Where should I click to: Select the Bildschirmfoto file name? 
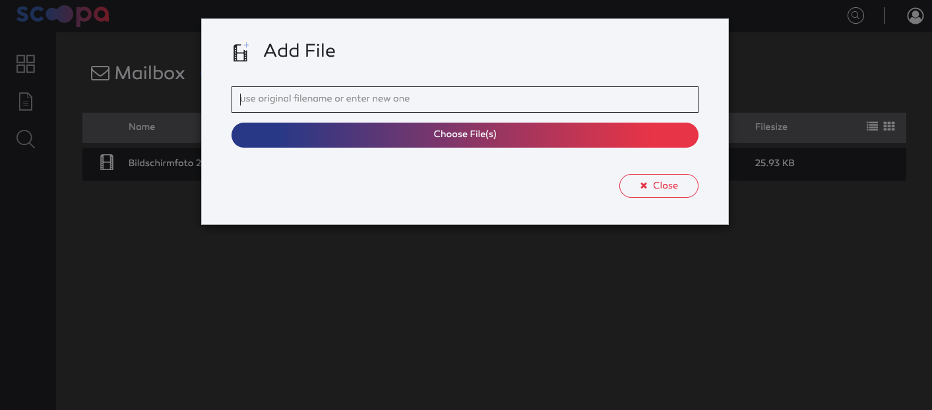coord(165,163)
